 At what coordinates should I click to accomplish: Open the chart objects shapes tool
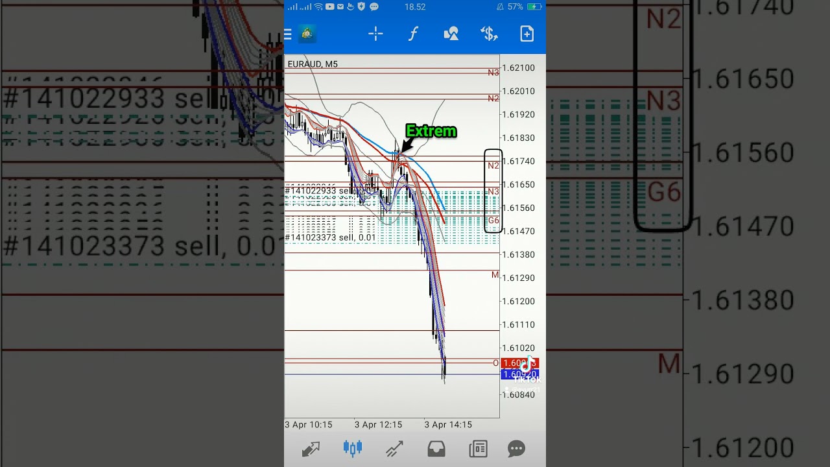[x=451, y=34]
